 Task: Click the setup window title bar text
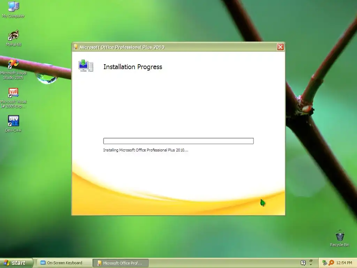tap(122, 47)
